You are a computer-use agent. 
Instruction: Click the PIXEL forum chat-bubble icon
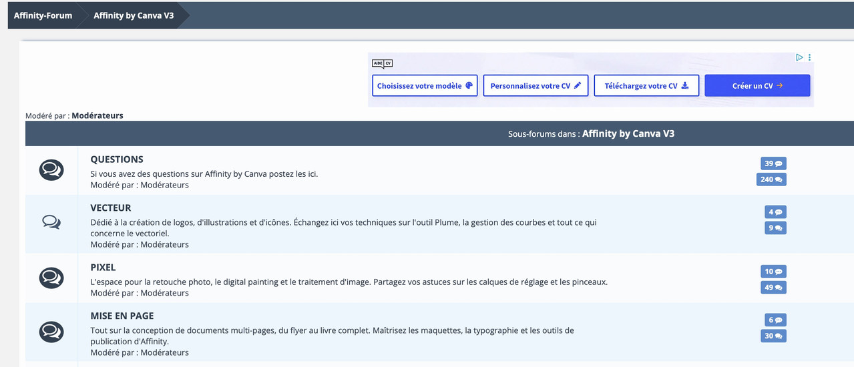click(51, 278)
